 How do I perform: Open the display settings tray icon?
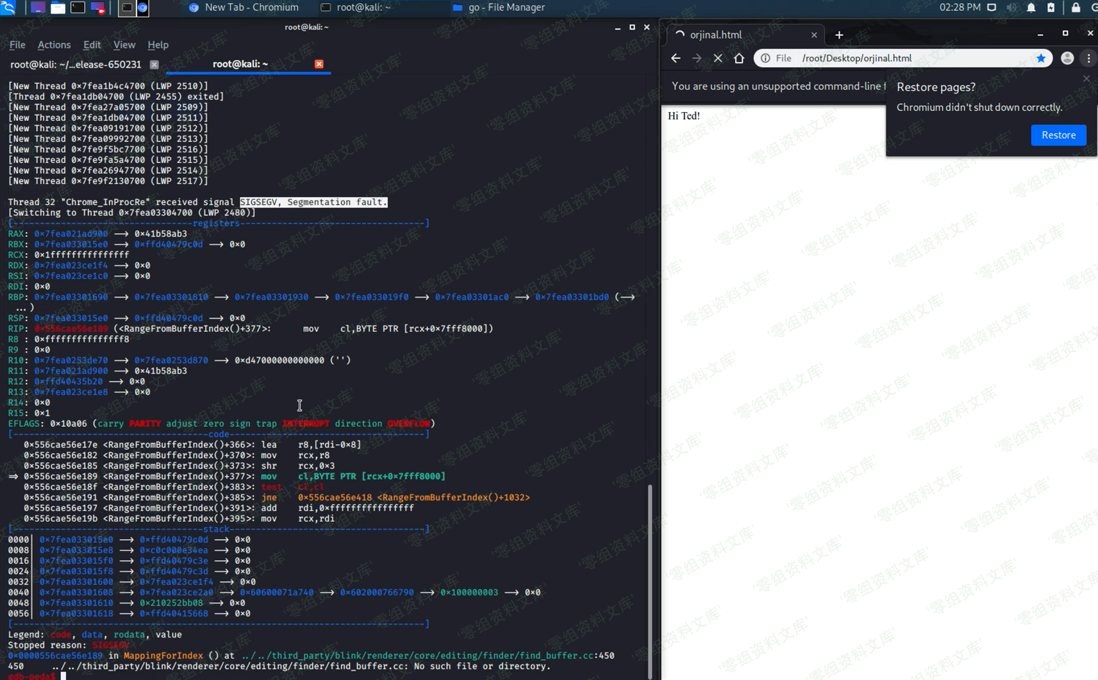tap(992, 7)
